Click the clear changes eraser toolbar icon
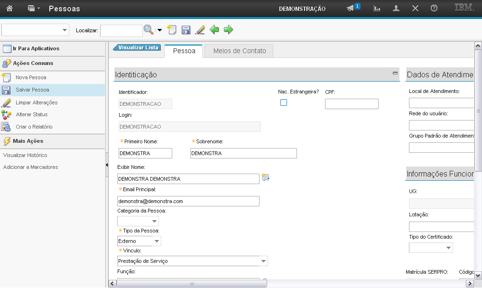The height and width of the screenshot is (288, 482). [200, 30]
